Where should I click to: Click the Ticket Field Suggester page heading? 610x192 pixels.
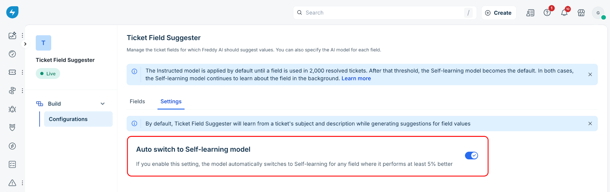coord(164,38)
